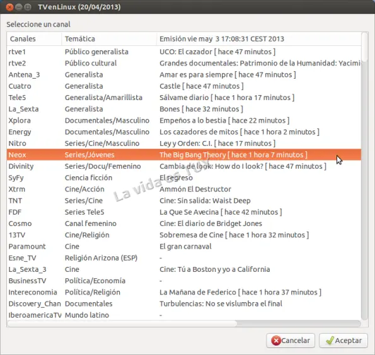
Task: Click the horizontal scrollbar below channel list
Action: click(x=184, y=324)
